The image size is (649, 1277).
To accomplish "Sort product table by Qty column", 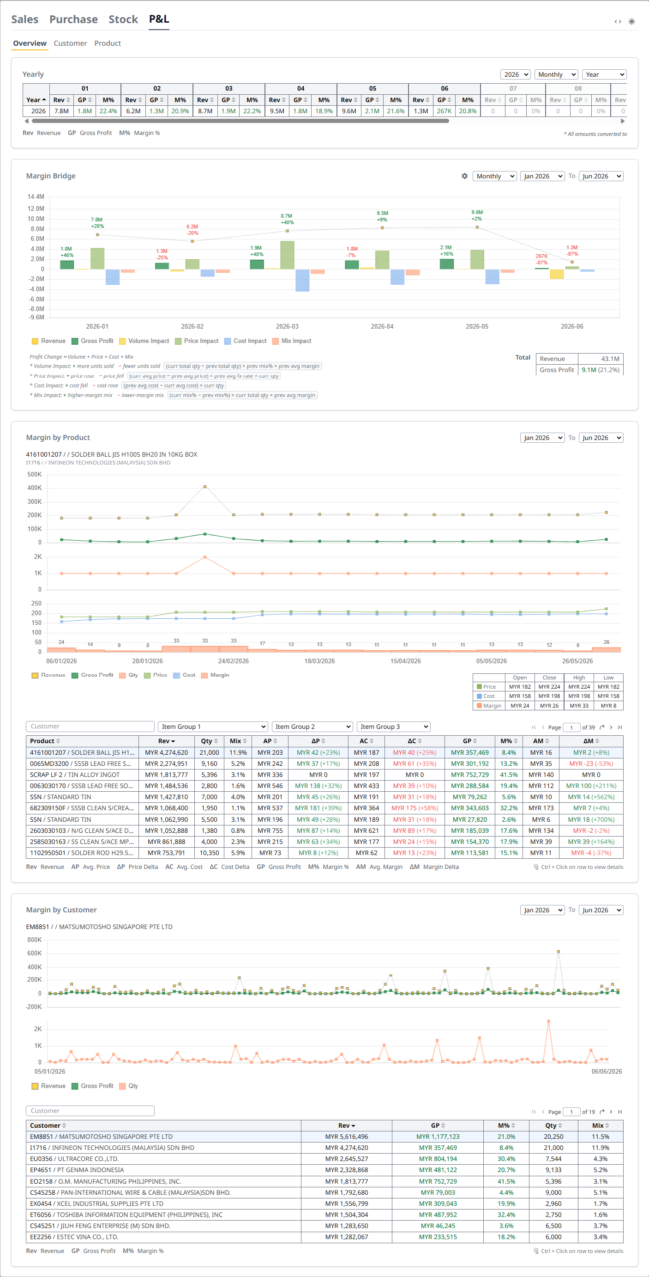I will 210,740.
